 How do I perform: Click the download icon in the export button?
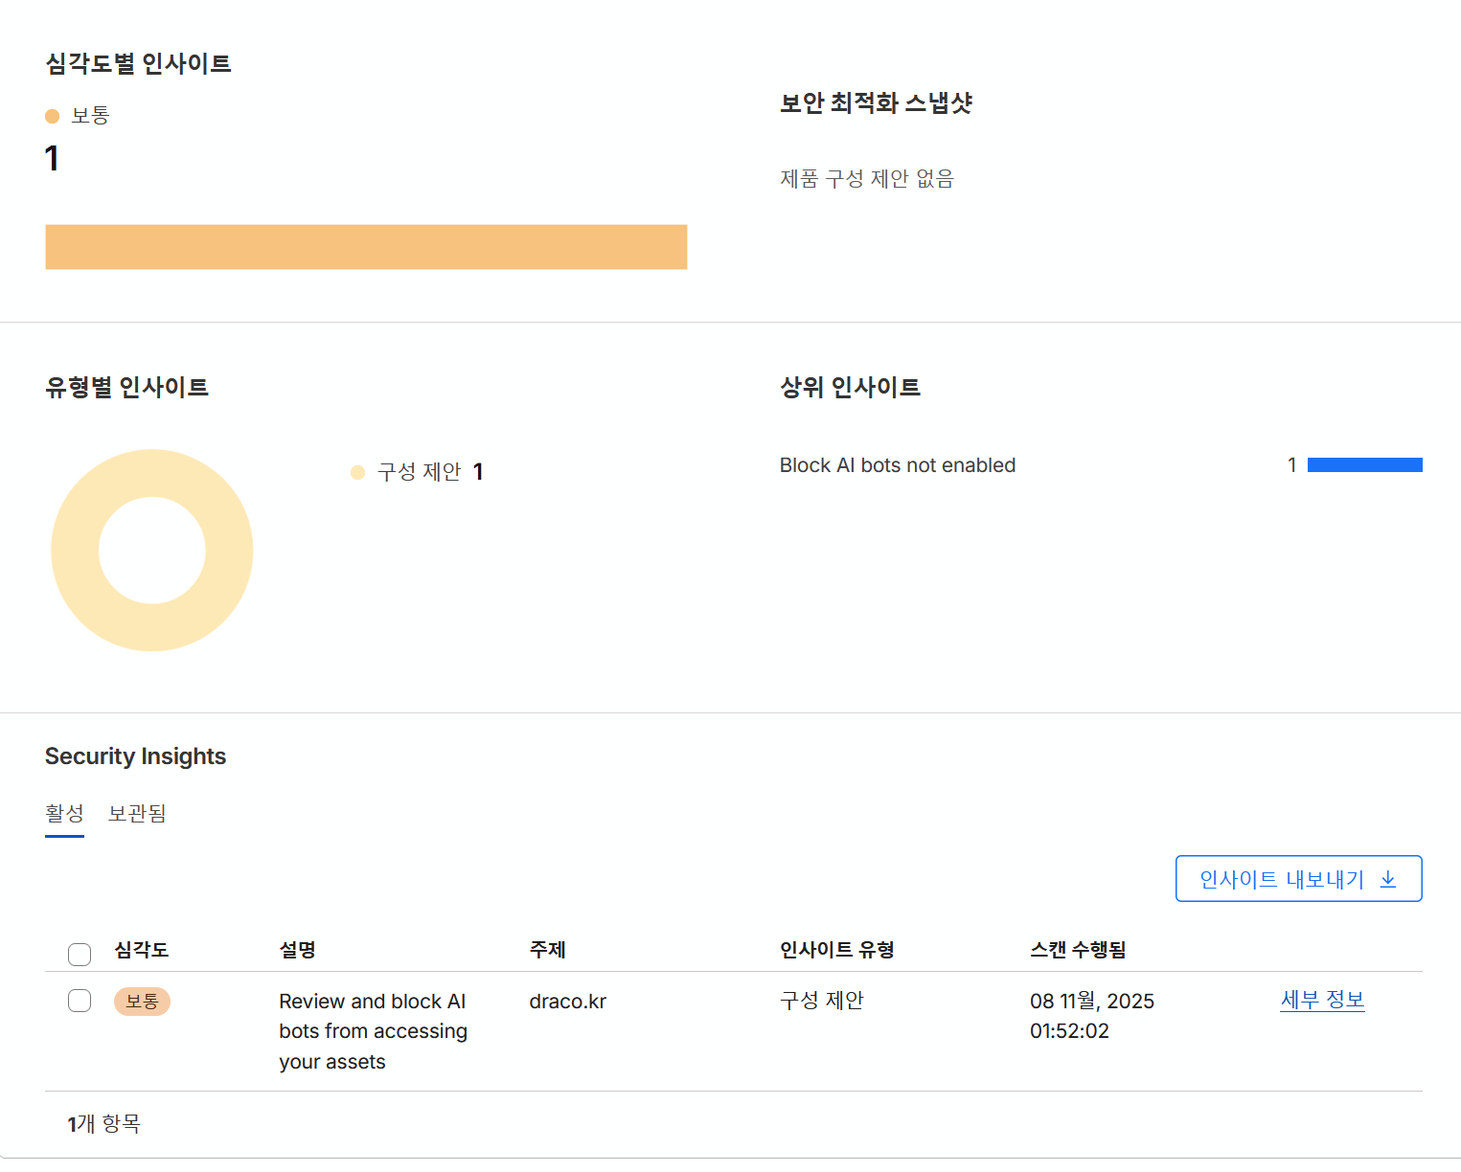pyautogui.click(x=1387, y=879)
